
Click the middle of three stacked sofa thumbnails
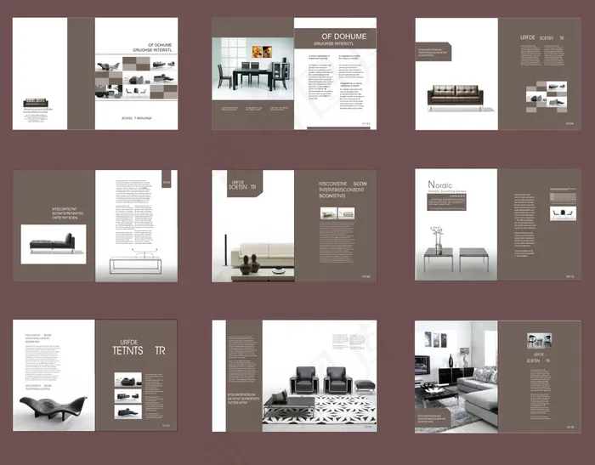click(x=127, y=396)
